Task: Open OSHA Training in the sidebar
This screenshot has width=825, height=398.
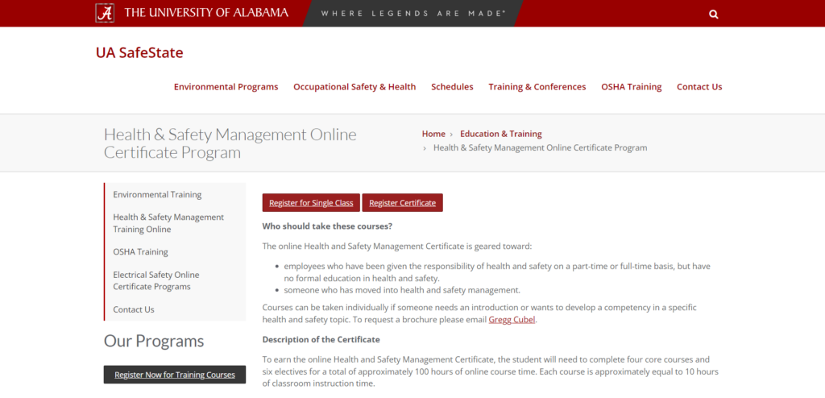Action: point(140,252)
